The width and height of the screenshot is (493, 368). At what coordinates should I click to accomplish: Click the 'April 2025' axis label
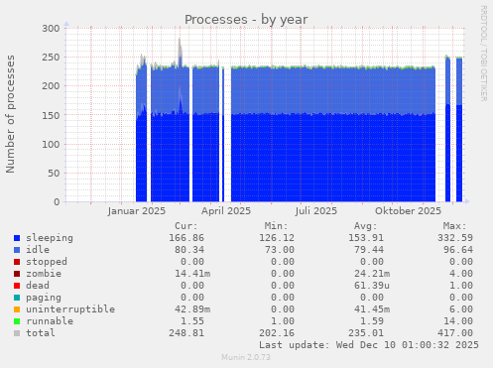[226, 211]
